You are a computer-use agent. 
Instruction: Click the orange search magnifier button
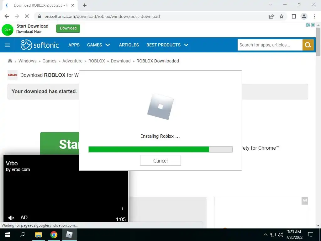click(308, 45)
